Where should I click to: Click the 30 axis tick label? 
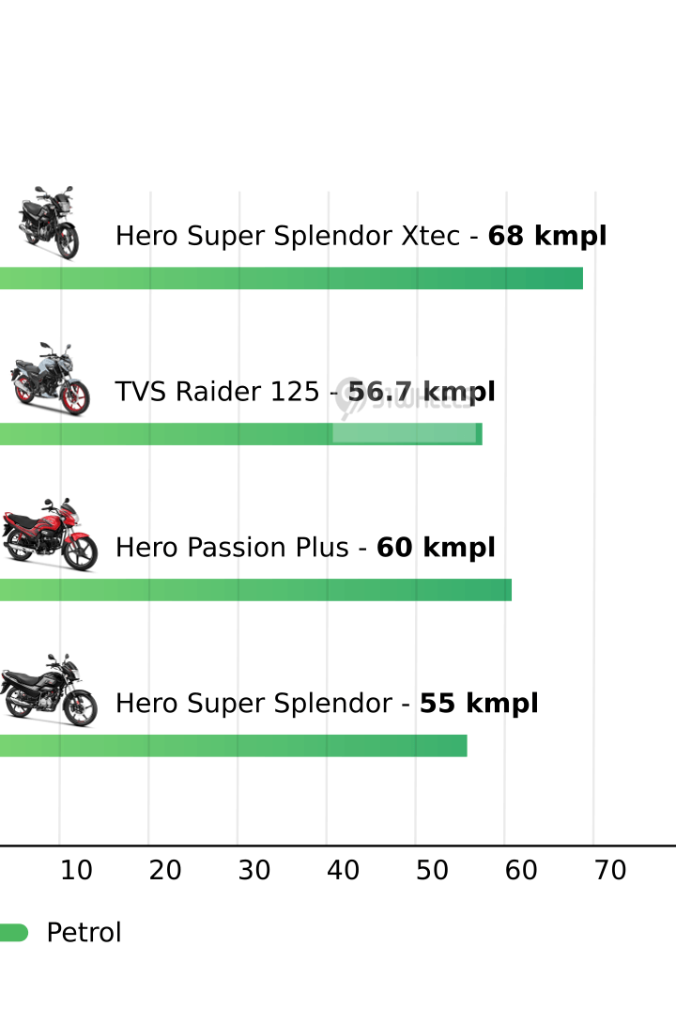coord(254,871)
